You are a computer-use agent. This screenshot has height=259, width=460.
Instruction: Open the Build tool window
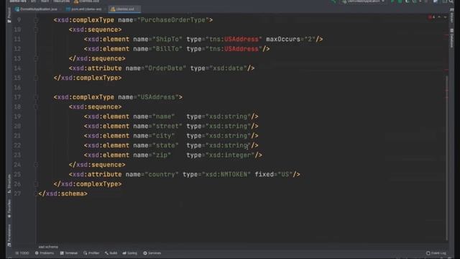point(111,253)
